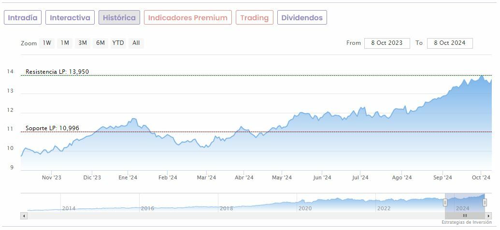The width and height of the screenshot is (500, 230).
Task: Click the To date field
Action: point(450,43)
